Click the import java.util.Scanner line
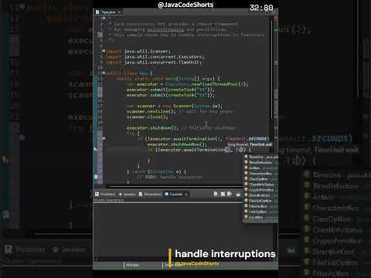The width and height of the screenshot is (371, 278). [x=138, y=51]
